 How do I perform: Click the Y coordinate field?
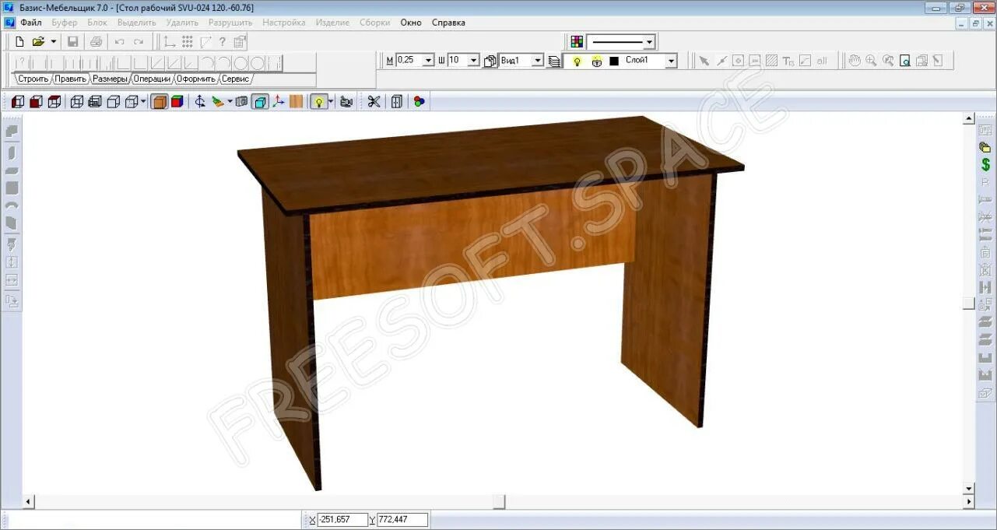pos(402,519)
